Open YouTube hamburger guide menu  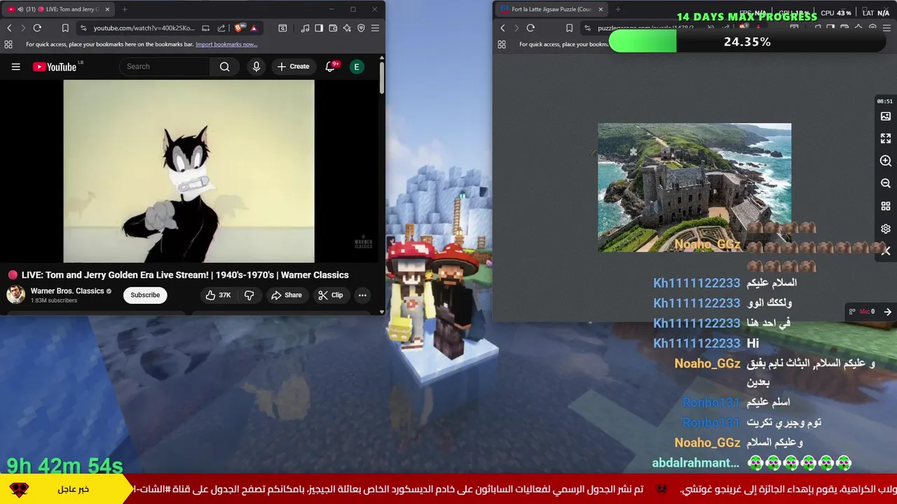coord(15,66)
